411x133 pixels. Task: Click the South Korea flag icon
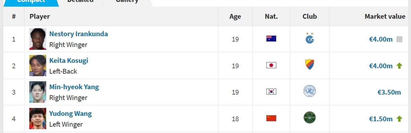pyautogui.click(x=271, y=91)
